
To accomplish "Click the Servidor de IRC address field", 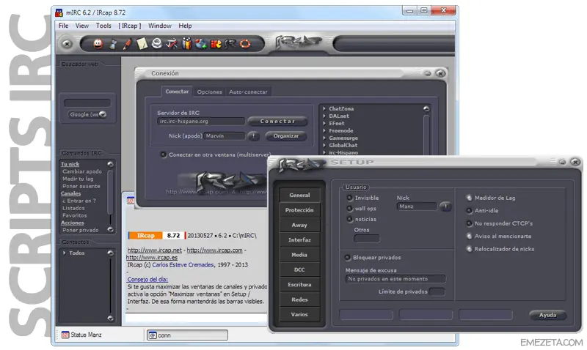I will pos(201,122).
